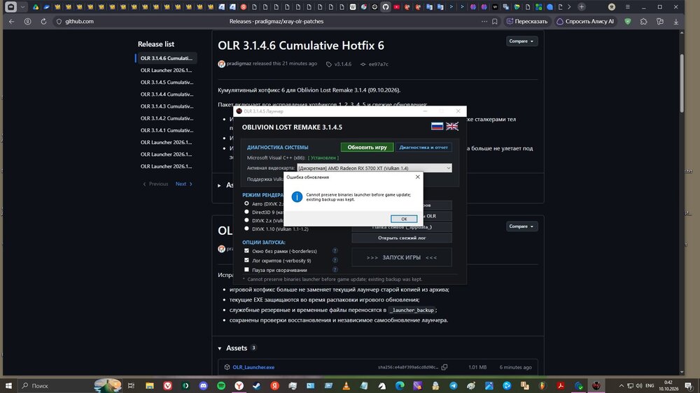Close the Ошибка обновления dialog with X
Image resolution: width=700 pixels, height=393 pixels.
[x=417, y=177]
